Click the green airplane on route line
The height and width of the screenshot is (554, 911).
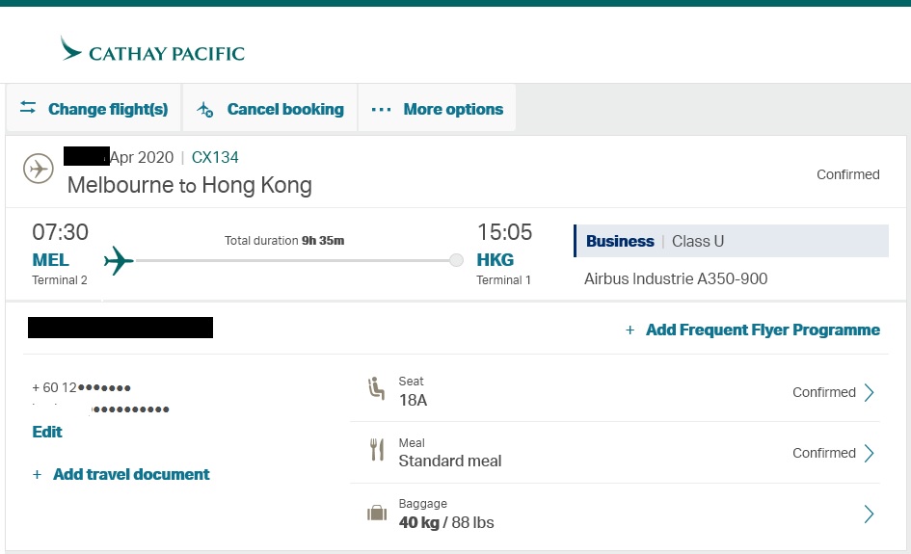pyautogui.click(x=119, y=260)
